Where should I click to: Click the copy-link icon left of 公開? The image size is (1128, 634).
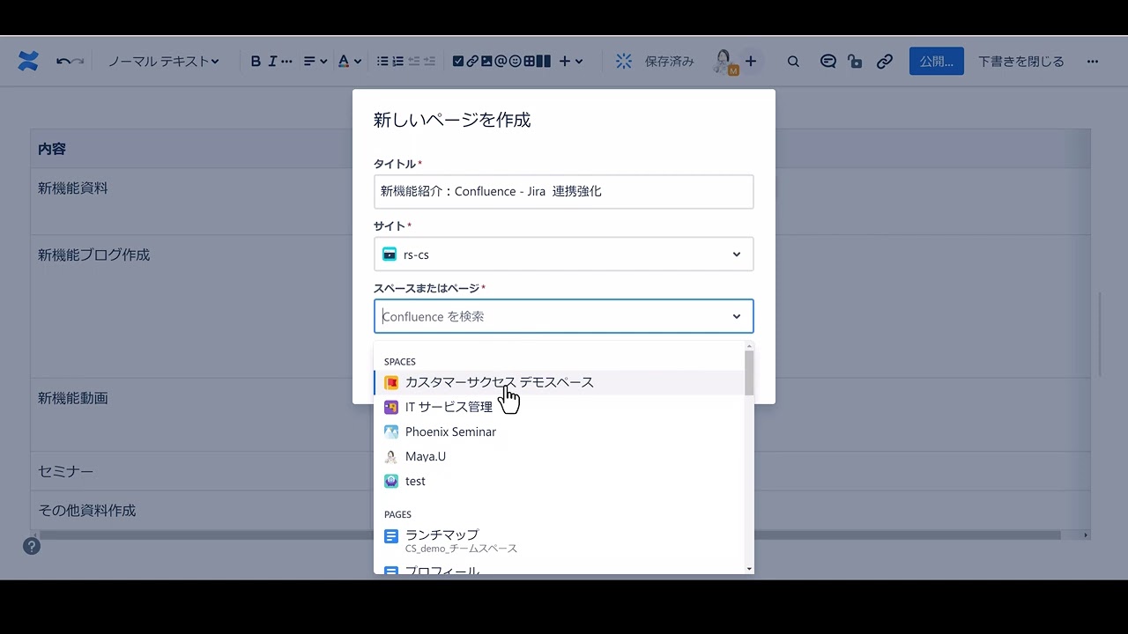coord(885,62)
